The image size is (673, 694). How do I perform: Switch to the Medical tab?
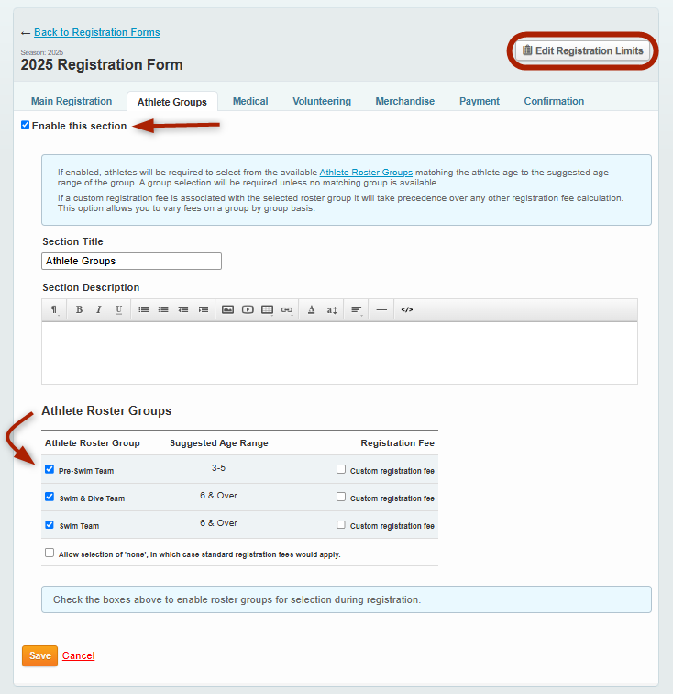click(250, 101)
